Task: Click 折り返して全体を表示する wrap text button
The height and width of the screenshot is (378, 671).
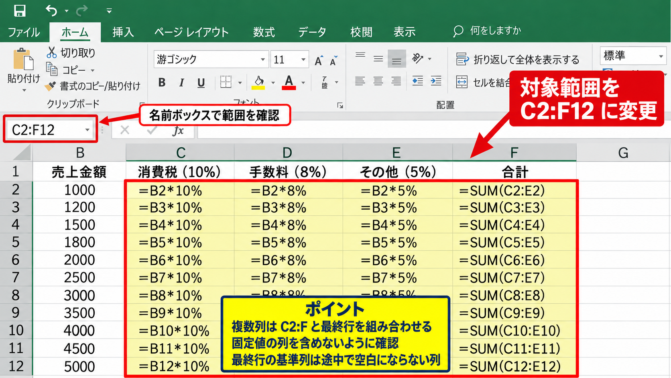Action: coord(518,59)
